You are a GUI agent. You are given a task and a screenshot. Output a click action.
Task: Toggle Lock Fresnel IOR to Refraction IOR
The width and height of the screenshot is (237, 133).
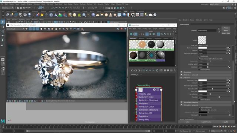point(199,59)
